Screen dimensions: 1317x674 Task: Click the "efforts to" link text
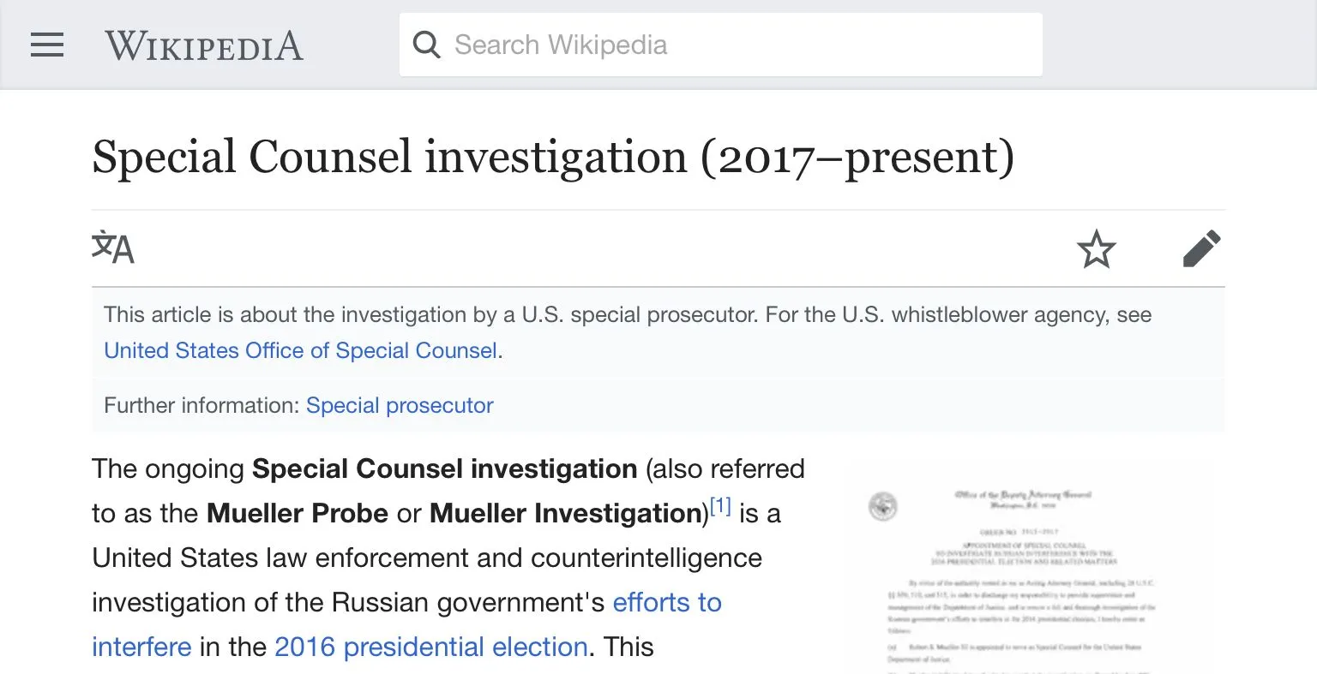(x=667, y=603)
